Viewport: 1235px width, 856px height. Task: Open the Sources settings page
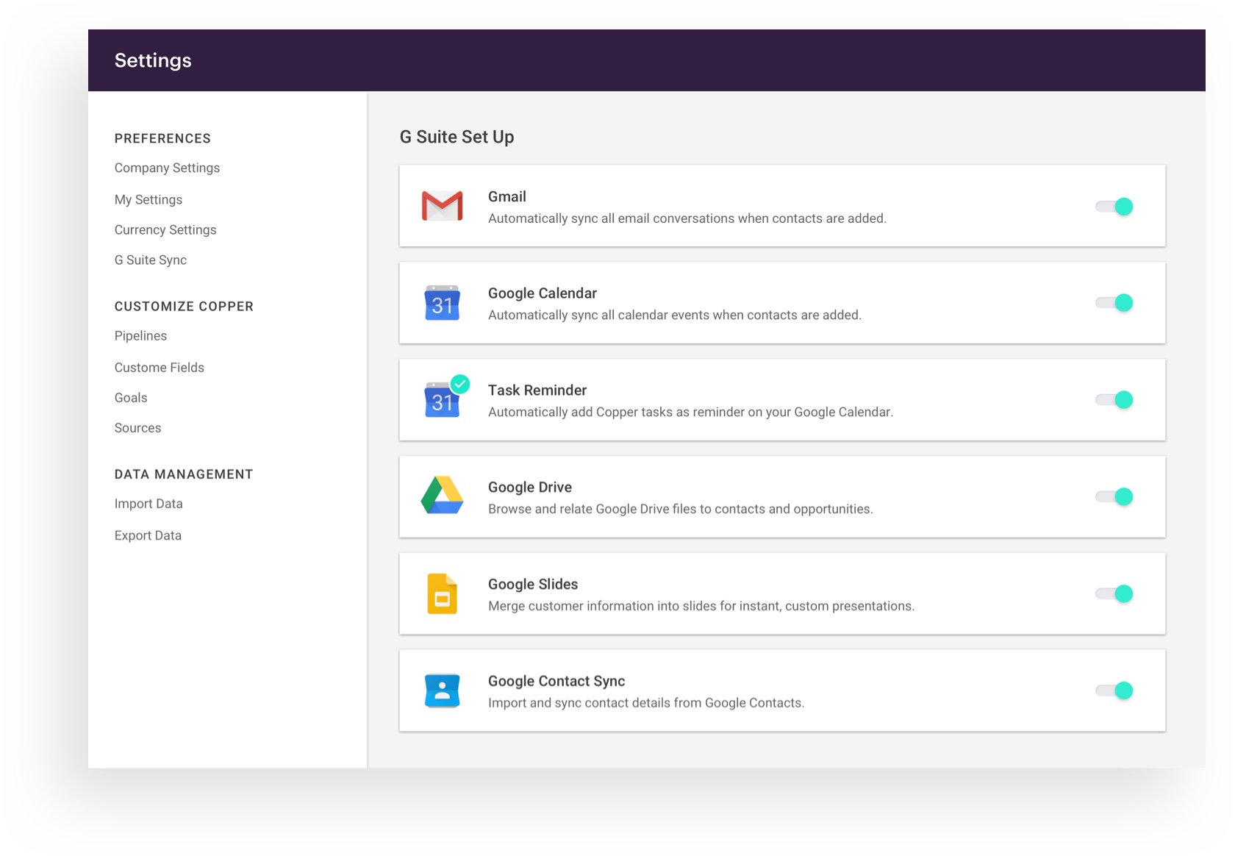[x=137, y=428]
